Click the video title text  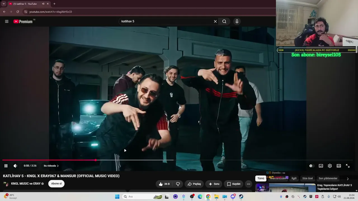[61, 176]
